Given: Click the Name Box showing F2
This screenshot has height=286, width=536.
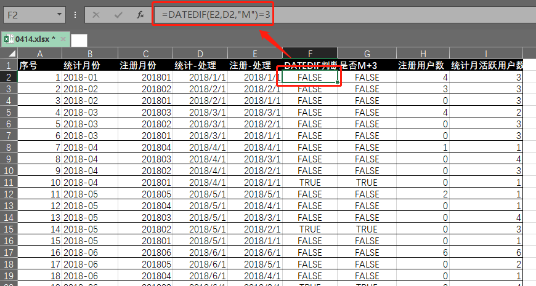Looking at the screenshot, I should 30,15.
